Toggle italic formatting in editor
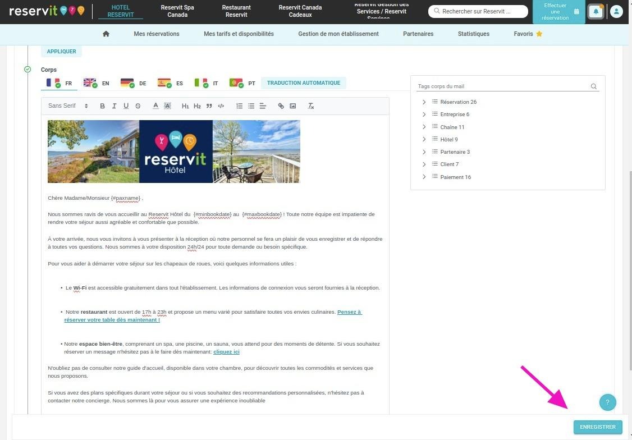 pos(114,106)
